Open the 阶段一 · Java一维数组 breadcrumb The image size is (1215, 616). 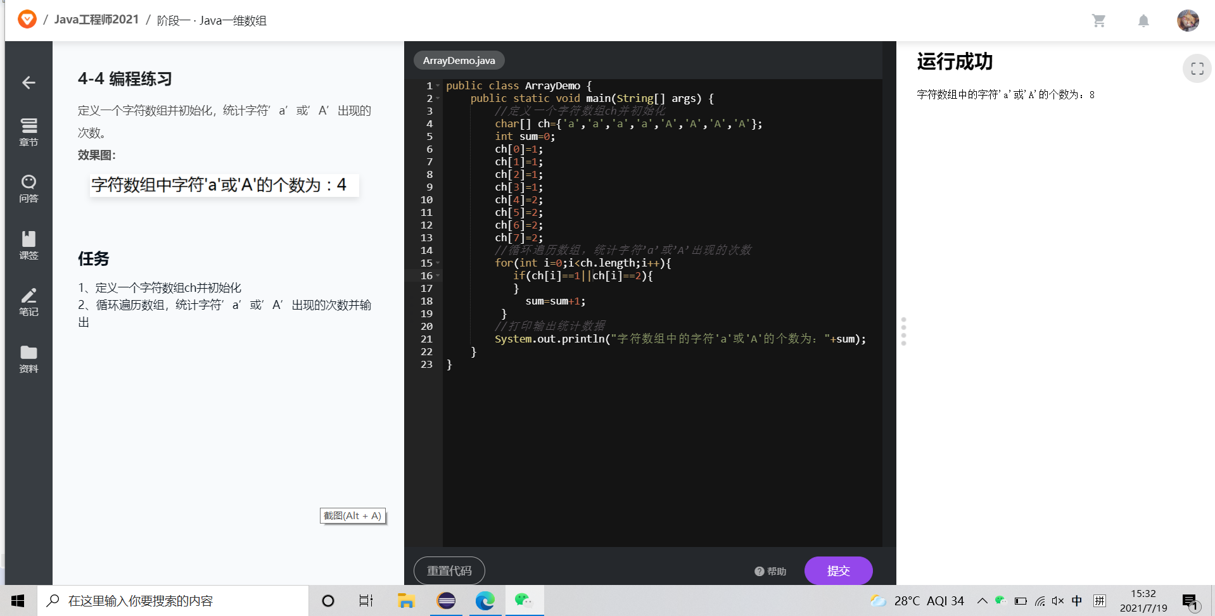click(x=212, y=20)
